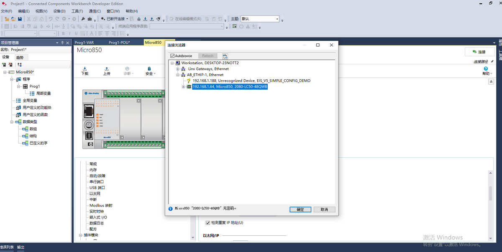Open the 主题 theme dropdown
This screenshot has height=252, width=502.
pos(277,19)
